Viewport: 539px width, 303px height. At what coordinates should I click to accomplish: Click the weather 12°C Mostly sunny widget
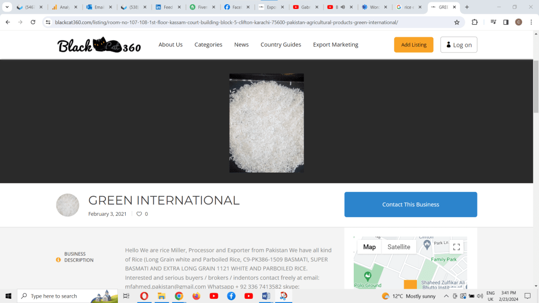pos(408,296)
